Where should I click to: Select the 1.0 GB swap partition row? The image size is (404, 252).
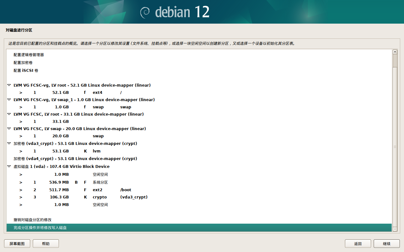[x=199, y=107]
